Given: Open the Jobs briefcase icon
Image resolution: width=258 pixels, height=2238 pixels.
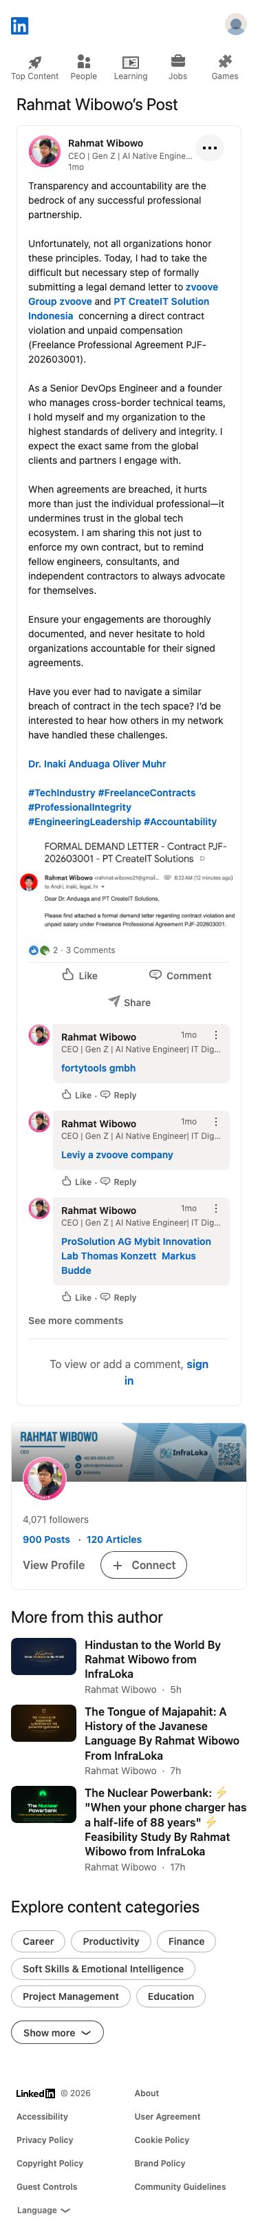Looking at the screenshot, I should point(178,61).
